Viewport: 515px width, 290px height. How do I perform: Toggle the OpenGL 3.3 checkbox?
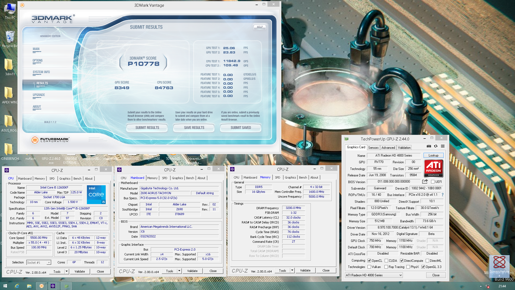click(x=423, y=267)
